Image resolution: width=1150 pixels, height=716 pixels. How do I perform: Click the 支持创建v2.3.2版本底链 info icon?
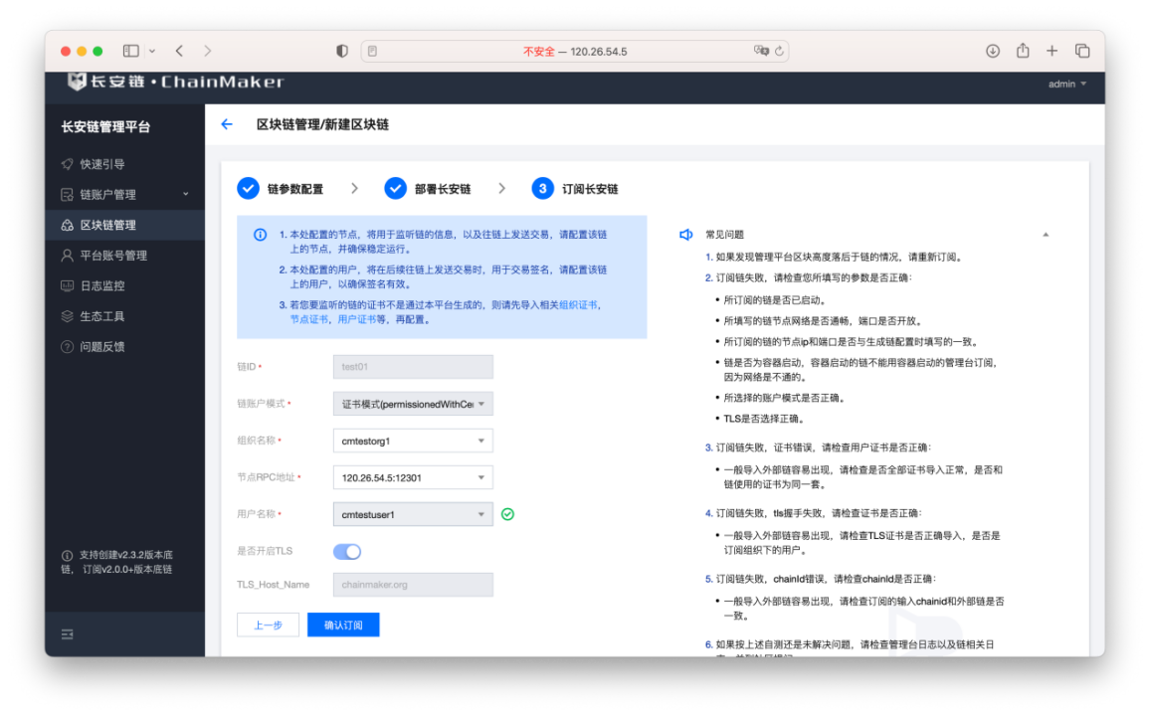click(67, 556)
